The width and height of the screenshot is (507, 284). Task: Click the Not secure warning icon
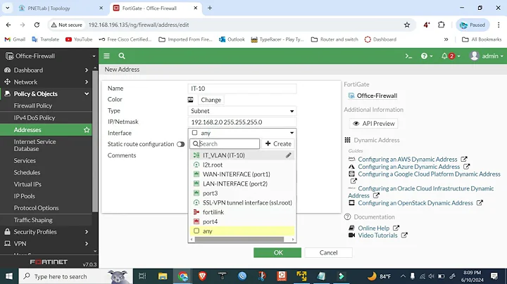click(x=54, y=25)
